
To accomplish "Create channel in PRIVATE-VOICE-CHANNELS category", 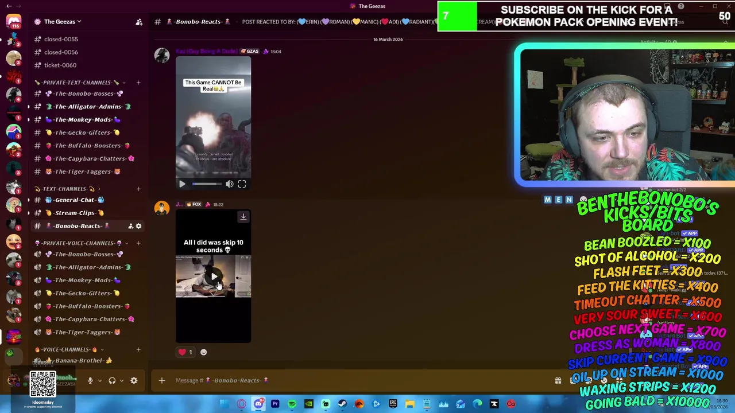I will [138, 243].
